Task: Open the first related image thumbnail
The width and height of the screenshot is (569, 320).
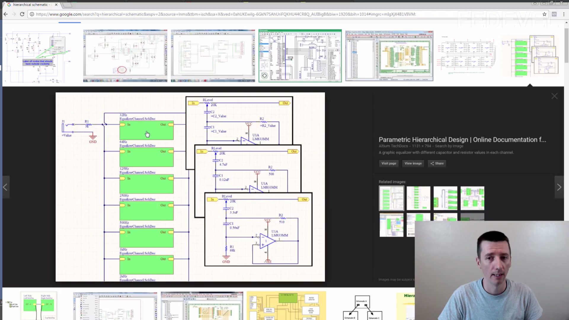Action: coord(391,198)
